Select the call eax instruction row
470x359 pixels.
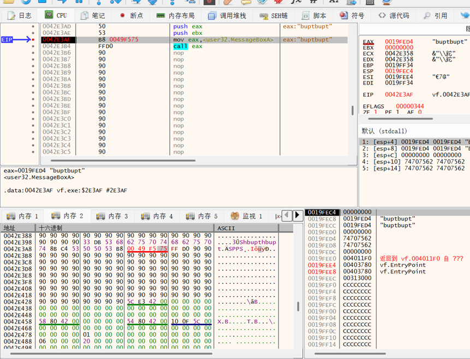(187, 46)
